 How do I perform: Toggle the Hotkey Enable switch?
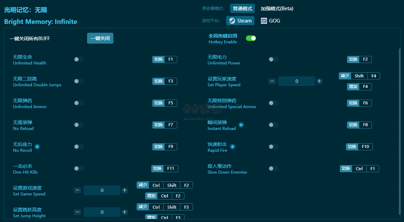click(x=251, y=38)
